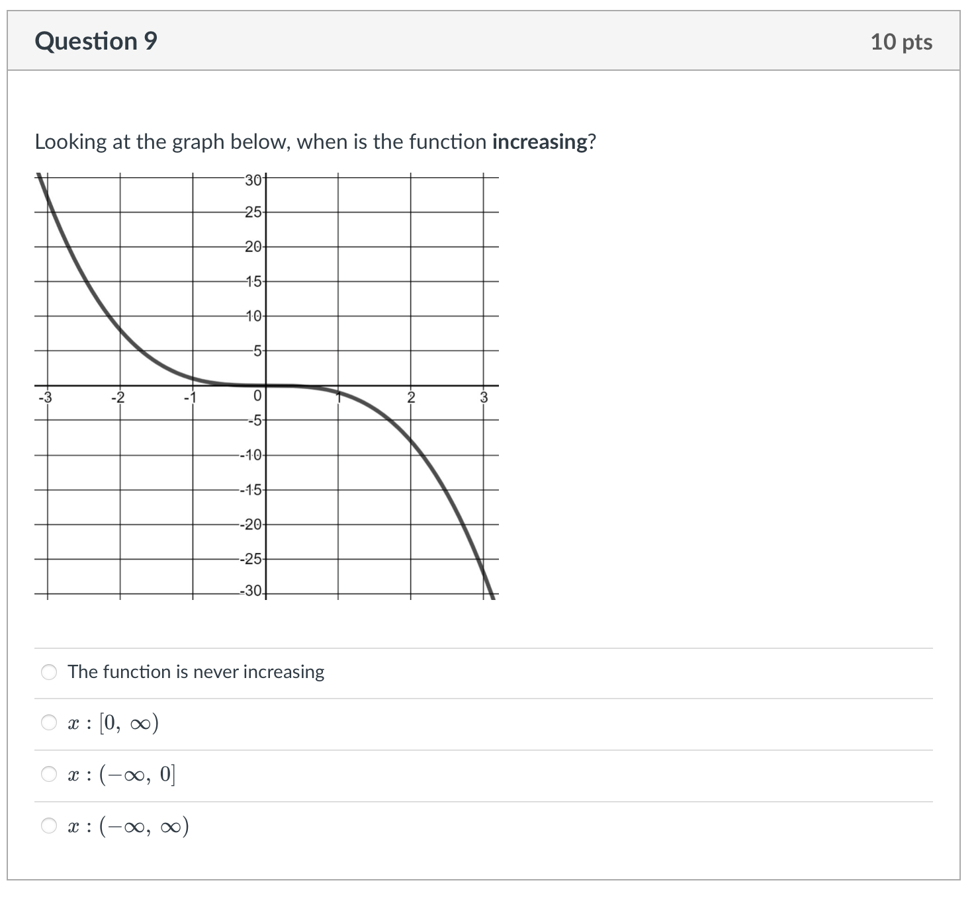This screenshot has width=978, height=897.
Task: Click the 30 label on the y-axis
Action: 252,179
